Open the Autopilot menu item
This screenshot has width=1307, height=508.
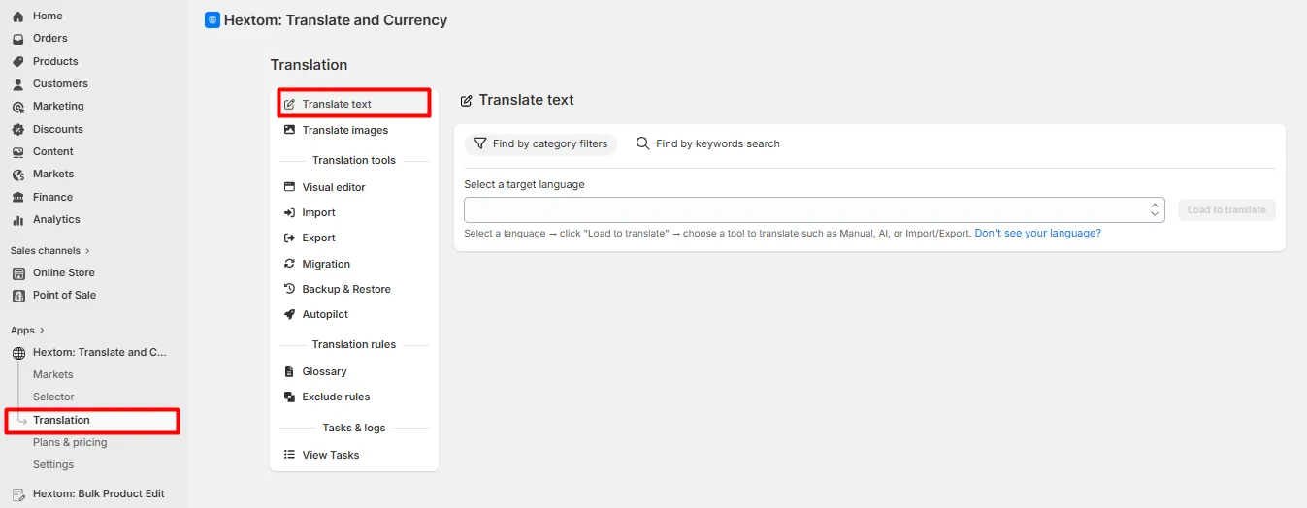pyautogui.click(x=354, y=314)
